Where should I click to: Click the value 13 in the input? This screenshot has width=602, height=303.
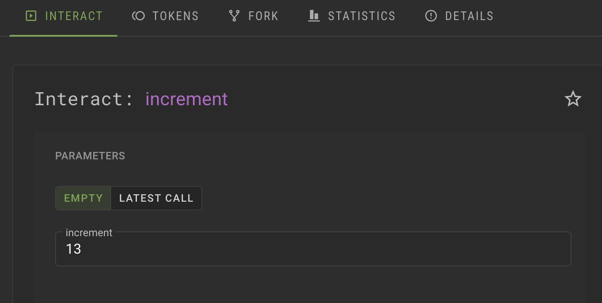pyautogui.click(x=73, y=249)
